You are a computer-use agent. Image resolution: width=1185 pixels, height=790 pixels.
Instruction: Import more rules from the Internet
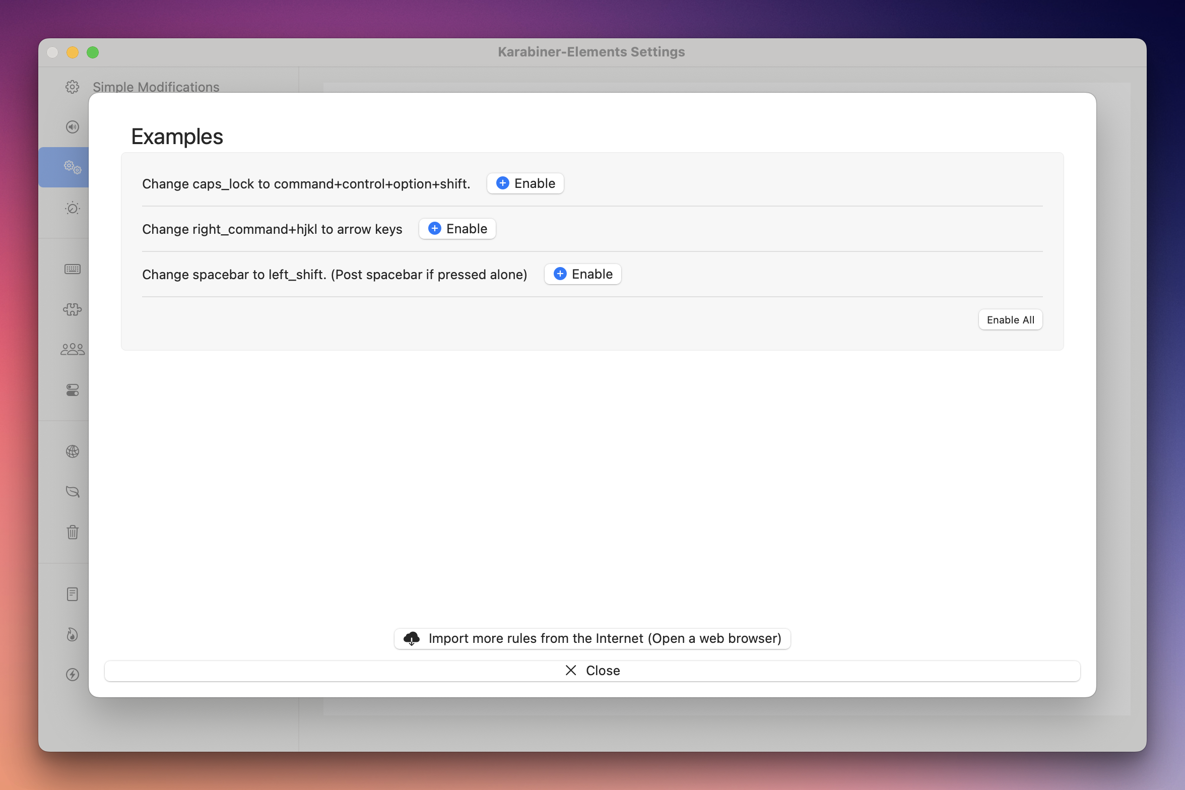[592, 638]
